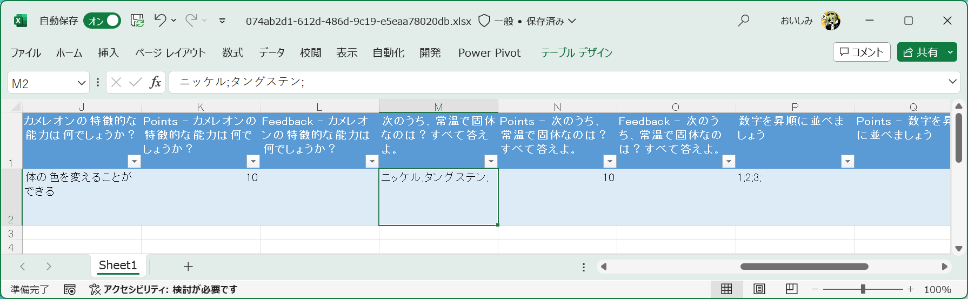Click the 共有 share button
This screenshot has width=968, height=299.
tap(921, 52)
